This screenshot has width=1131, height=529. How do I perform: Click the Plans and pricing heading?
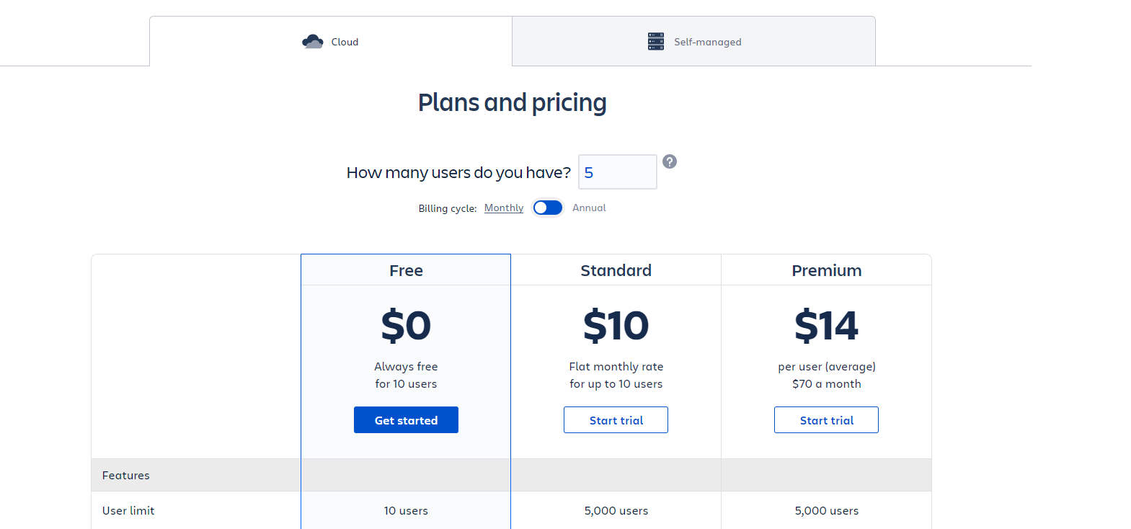click(x=512, y=102)
